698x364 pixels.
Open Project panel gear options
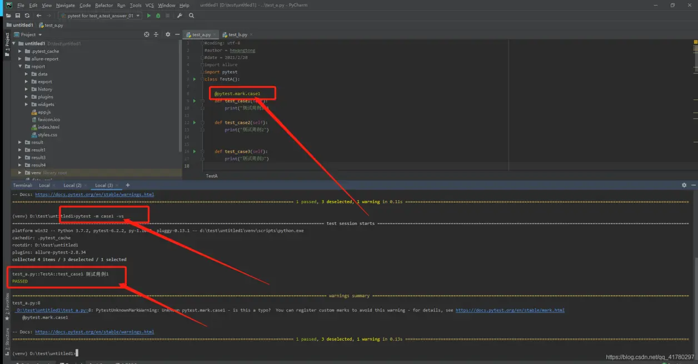click(168, 34)
